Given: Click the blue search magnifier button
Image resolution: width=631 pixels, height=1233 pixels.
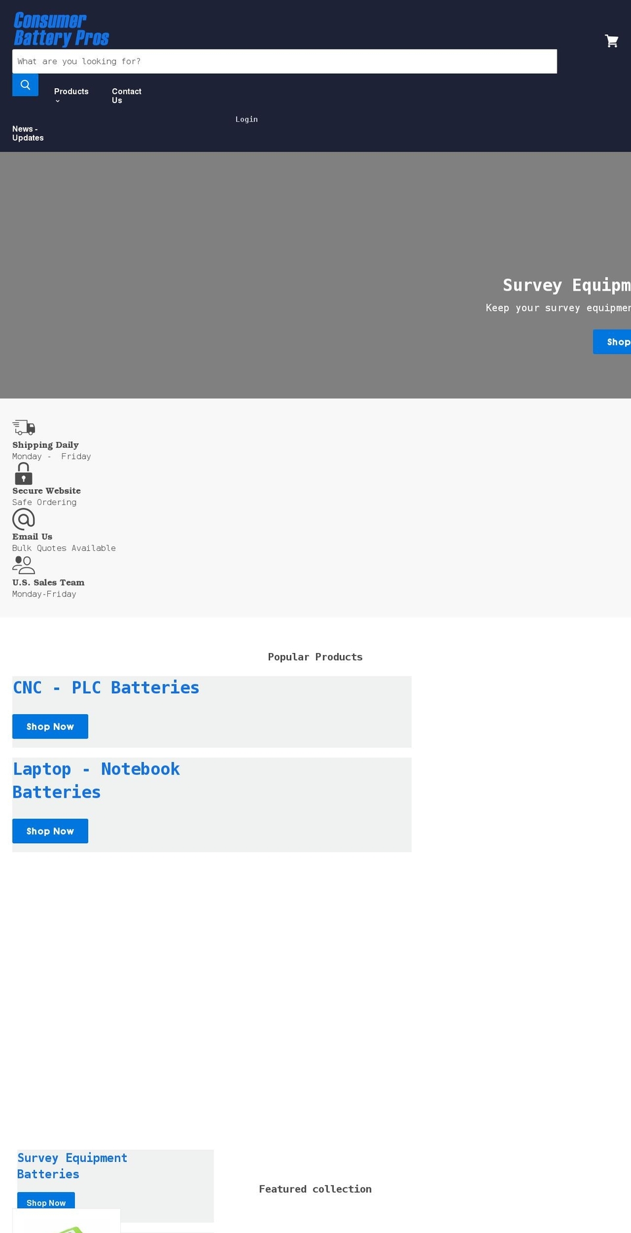Looking at the screenshot, I should (x=25, y=85).
